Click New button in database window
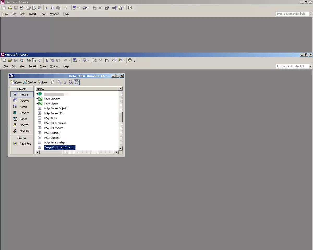 43,82
